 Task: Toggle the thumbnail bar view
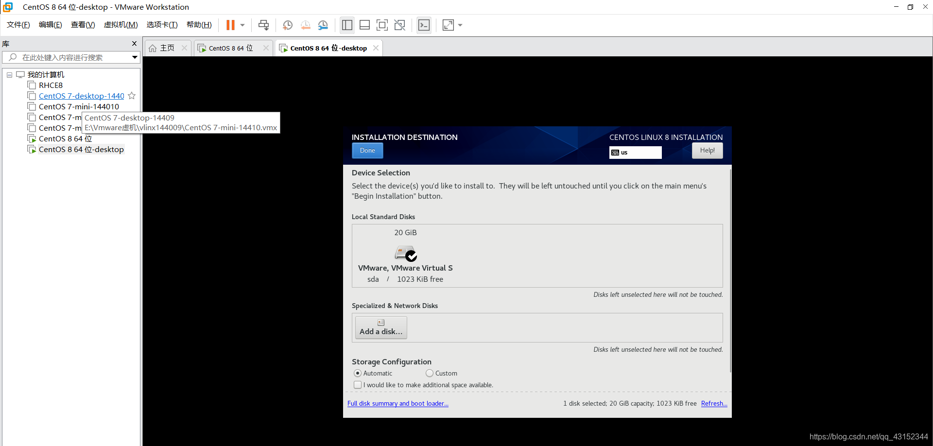364,25
